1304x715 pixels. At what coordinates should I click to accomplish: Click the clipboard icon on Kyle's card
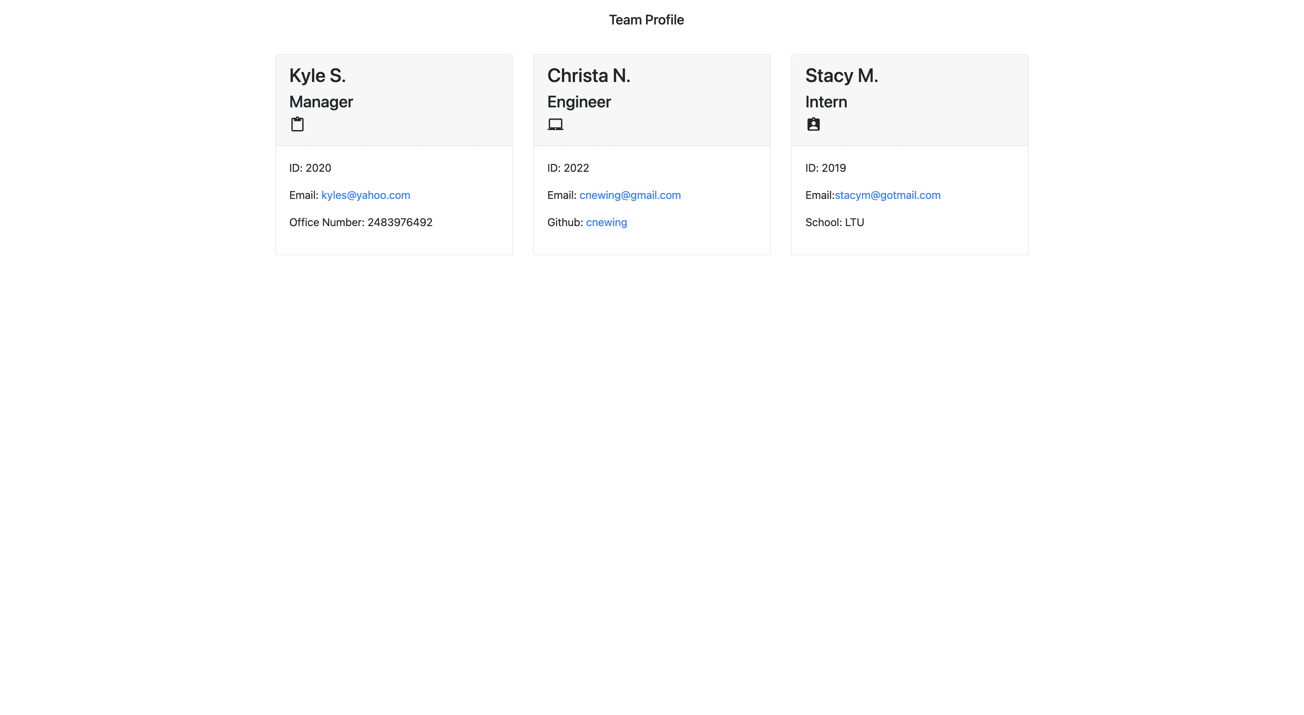coord(297,124)
